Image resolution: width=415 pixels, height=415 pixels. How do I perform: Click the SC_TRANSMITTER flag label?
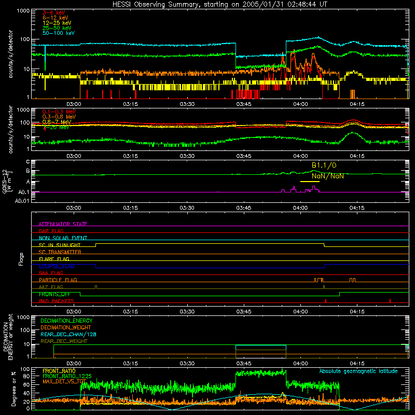tap(60, 252)
